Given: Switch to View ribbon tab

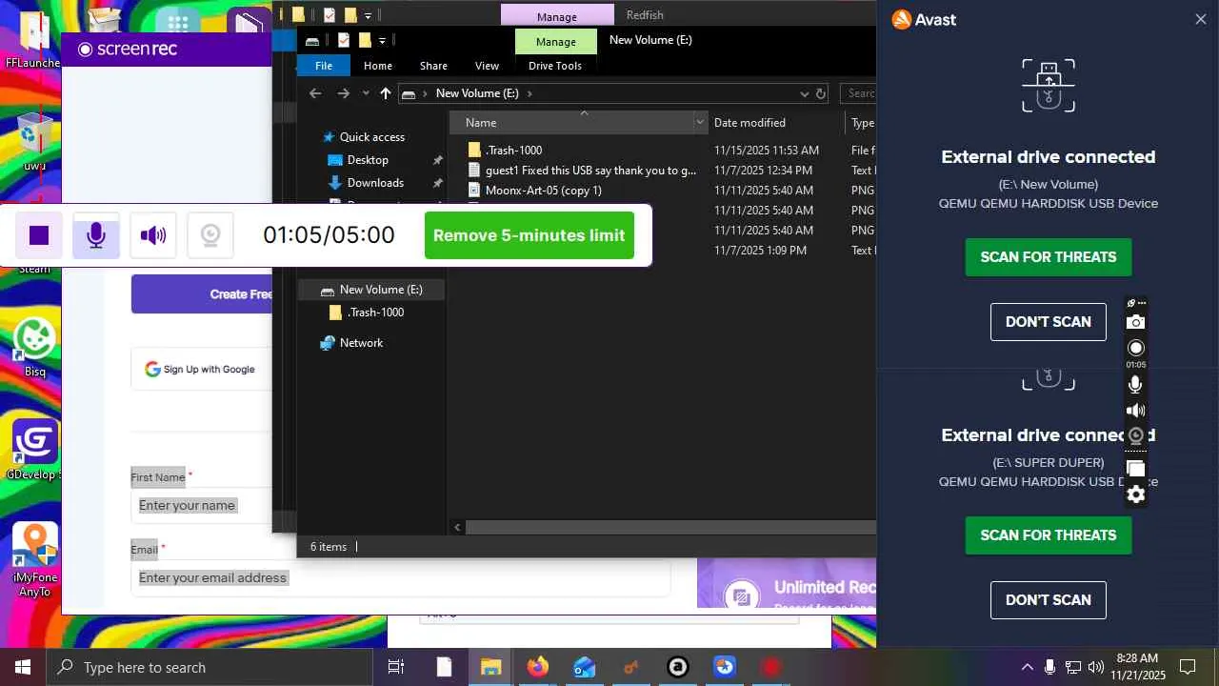Looking at the screenshot, I should pyautogui.click(x=487, y=66).
